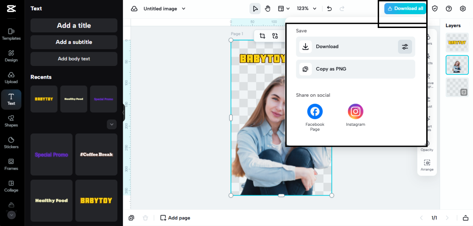Collapse the left text panel handle
473x226 pixels.
[124, 113]
